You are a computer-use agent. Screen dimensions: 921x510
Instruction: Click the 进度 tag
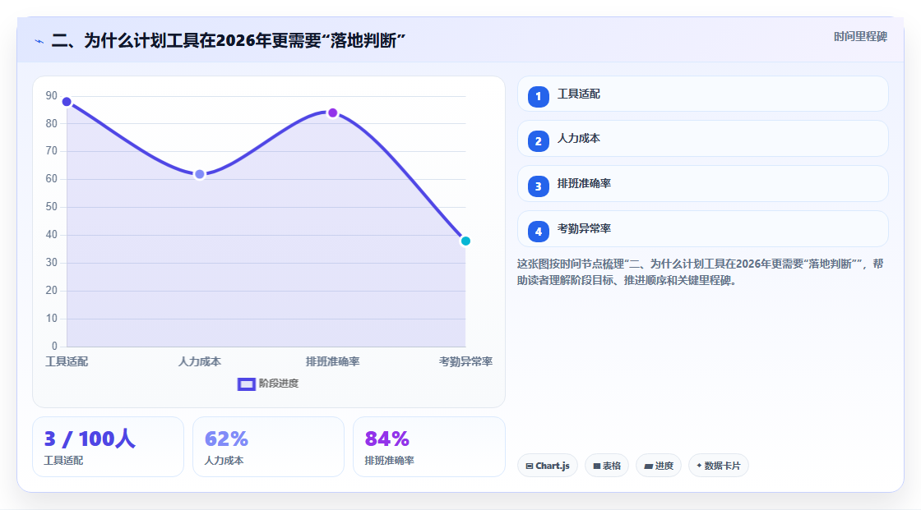[x=659, y=466]
